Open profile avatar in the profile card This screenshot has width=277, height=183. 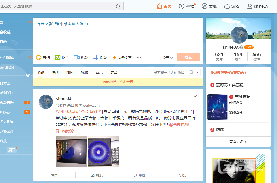[x=239, y=35]
